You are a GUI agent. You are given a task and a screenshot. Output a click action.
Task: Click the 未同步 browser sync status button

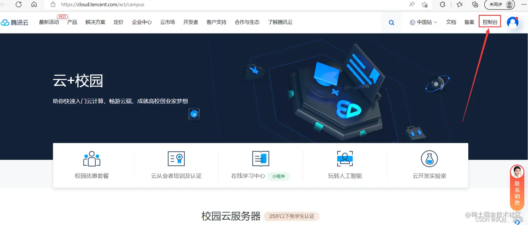pos(496,5)
